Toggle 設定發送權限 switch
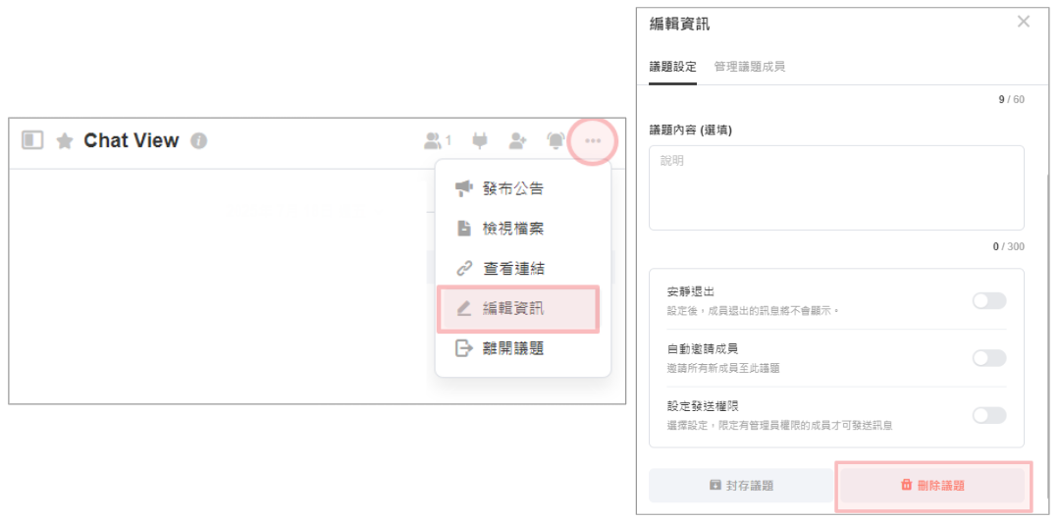1060x521 pixels. (988, 415)
